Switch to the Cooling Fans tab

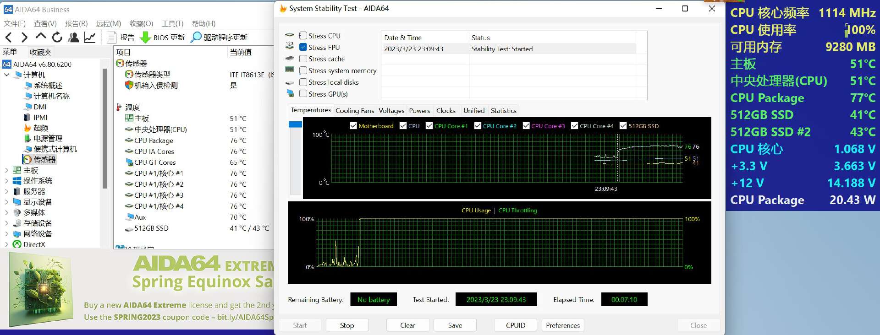point(355,111)
